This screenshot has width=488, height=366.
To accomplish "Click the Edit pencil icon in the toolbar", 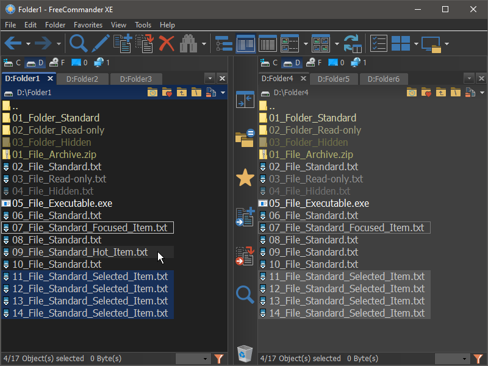I will [101, 43].
